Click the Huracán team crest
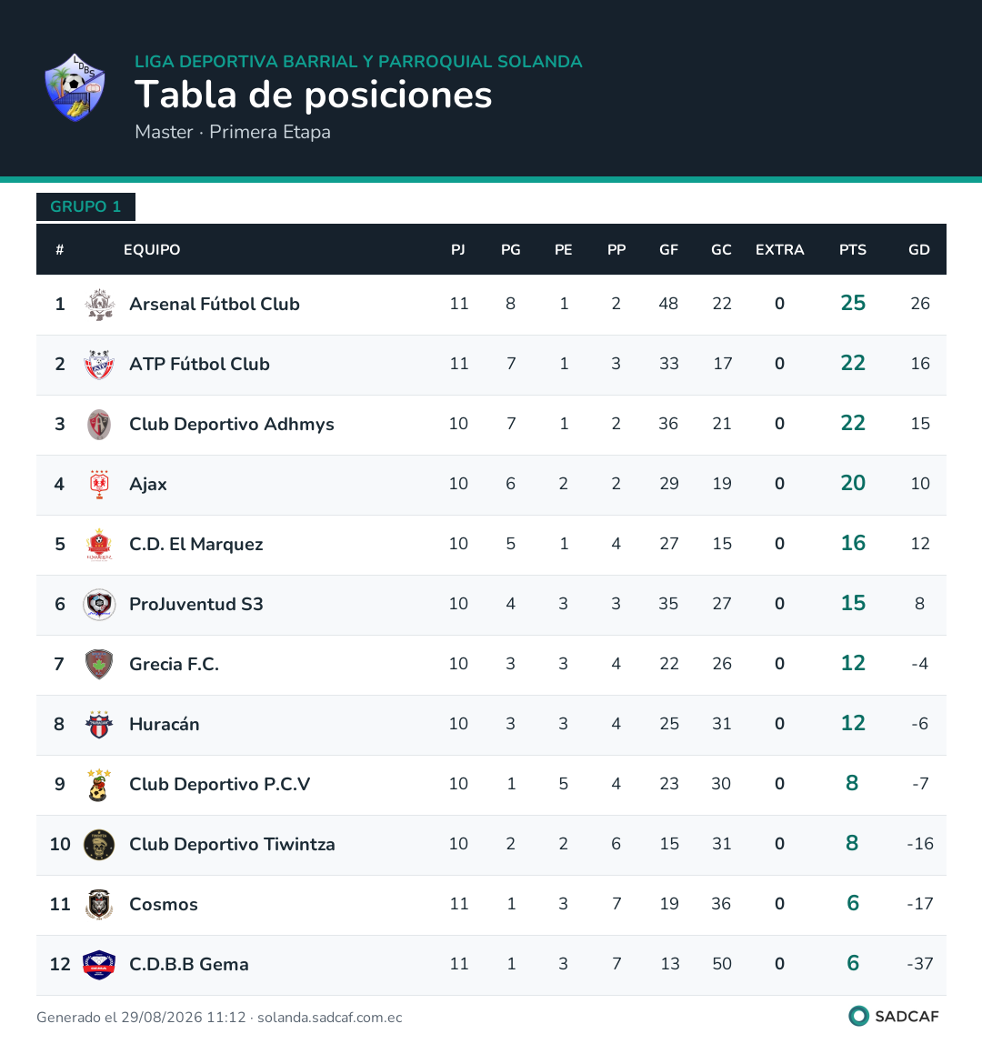The image size is (982, 1064). (x=99, y=724)
